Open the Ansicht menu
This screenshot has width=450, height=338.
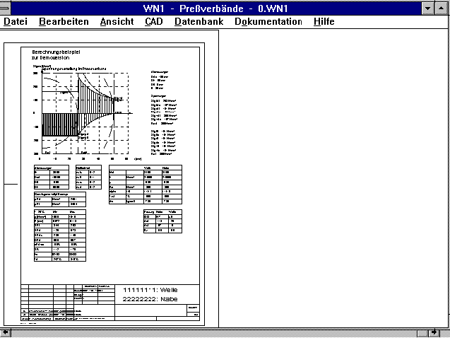click(x=117, y=21)
